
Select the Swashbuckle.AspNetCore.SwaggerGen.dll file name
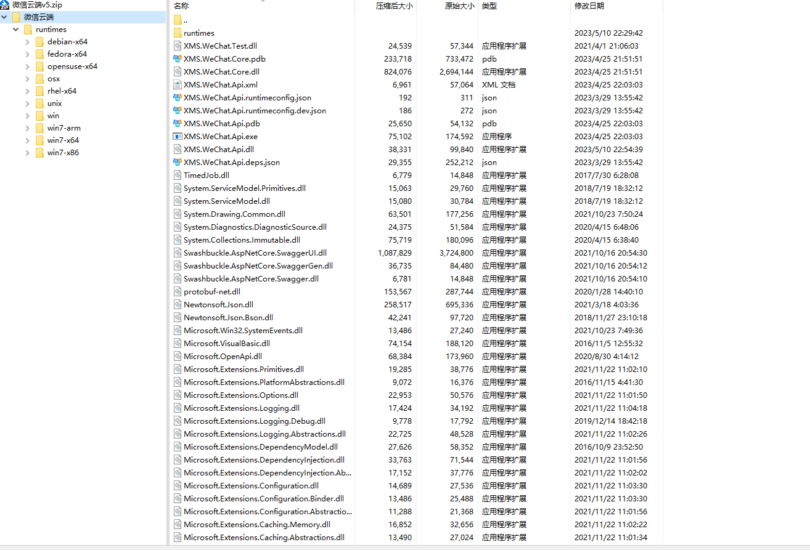tap(258, 266)
